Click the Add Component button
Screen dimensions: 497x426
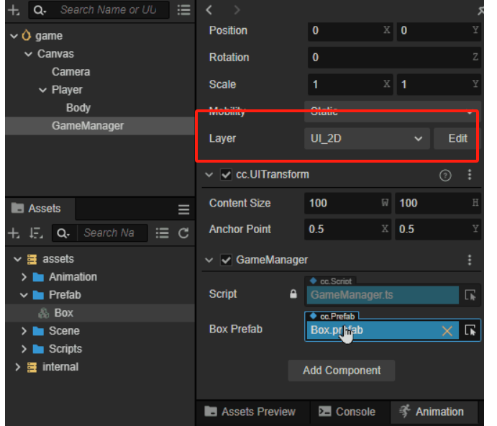click(342, 371)
